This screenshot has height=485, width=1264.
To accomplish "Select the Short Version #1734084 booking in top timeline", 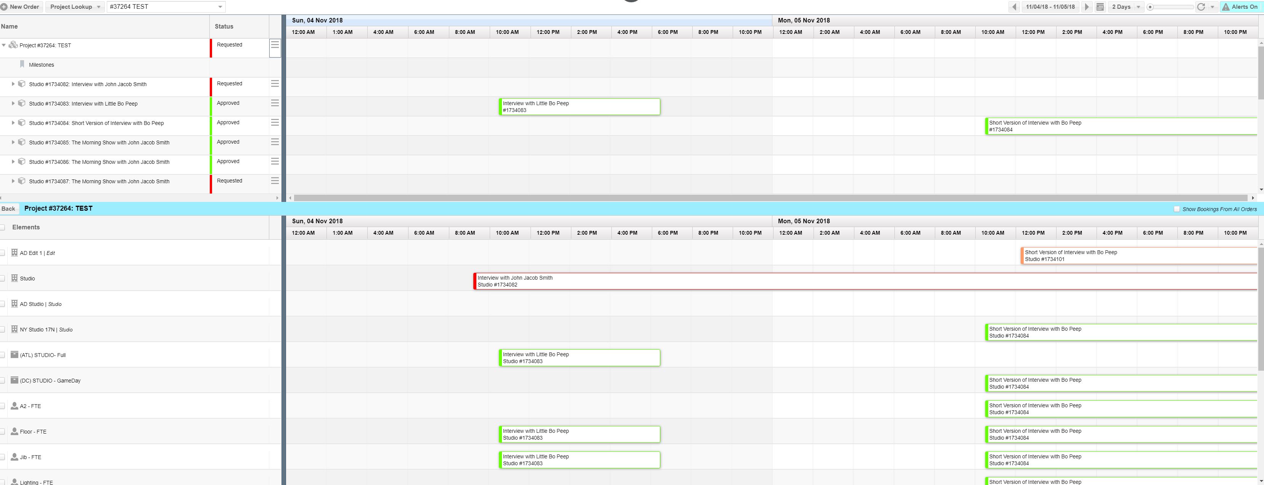I will pos(1121,126).
